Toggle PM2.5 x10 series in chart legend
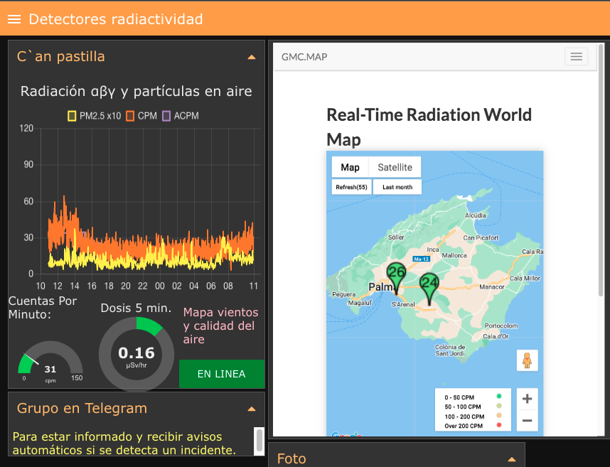Viewport: 610px width, 467px height. [x=94, y=116]
